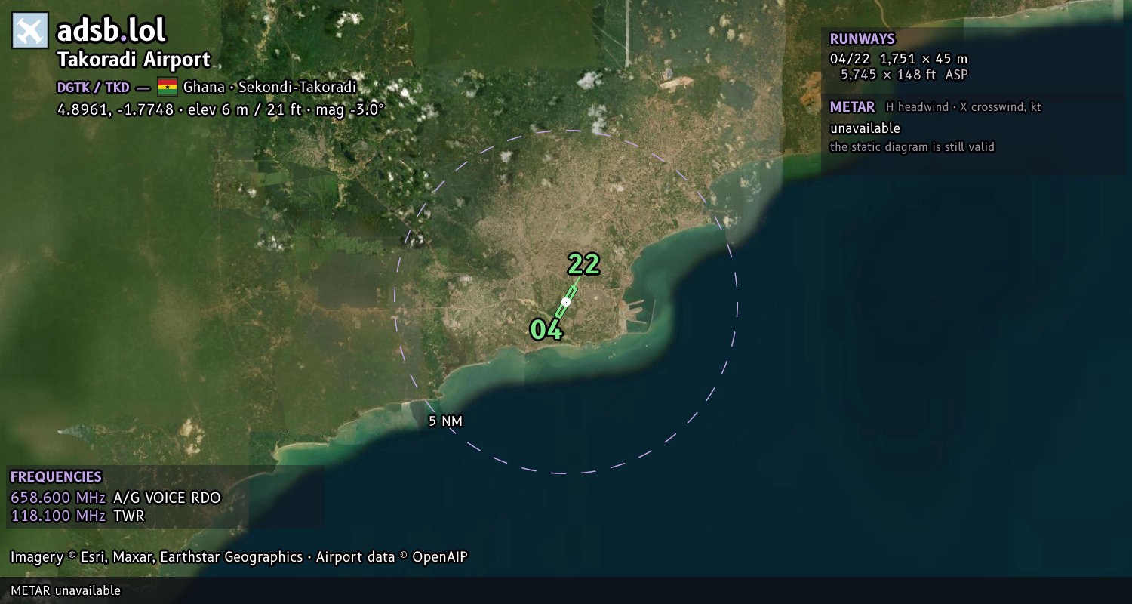The image size is (1132, 604).
Task: Click the Takoradi Airport heading
Action: tap(134, 60)
